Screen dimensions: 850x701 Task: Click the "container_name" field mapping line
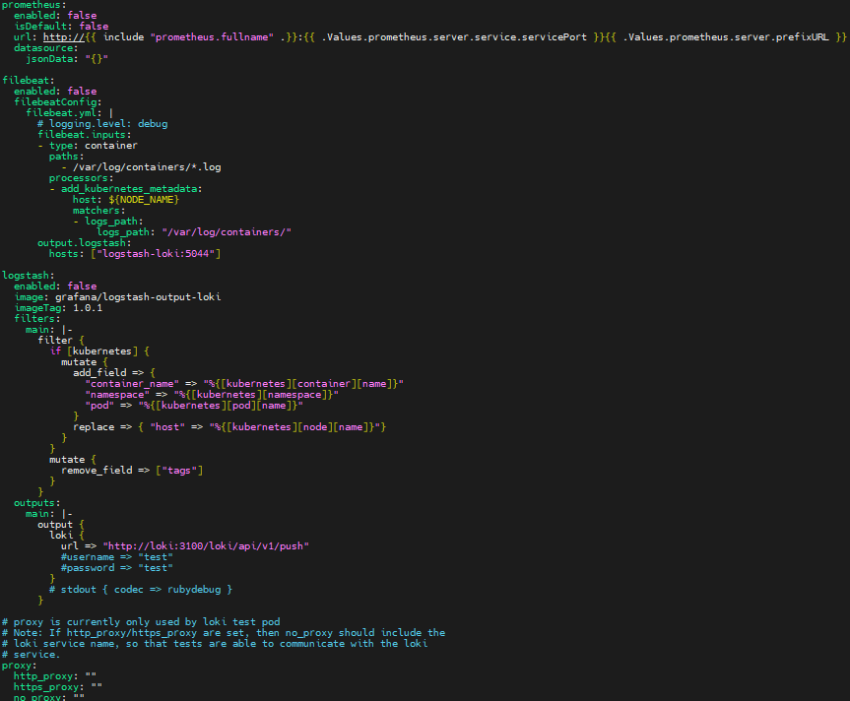point(244,384)
